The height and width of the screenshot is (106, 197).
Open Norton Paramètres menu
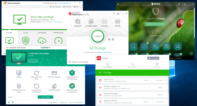click(x=67, y=7)
